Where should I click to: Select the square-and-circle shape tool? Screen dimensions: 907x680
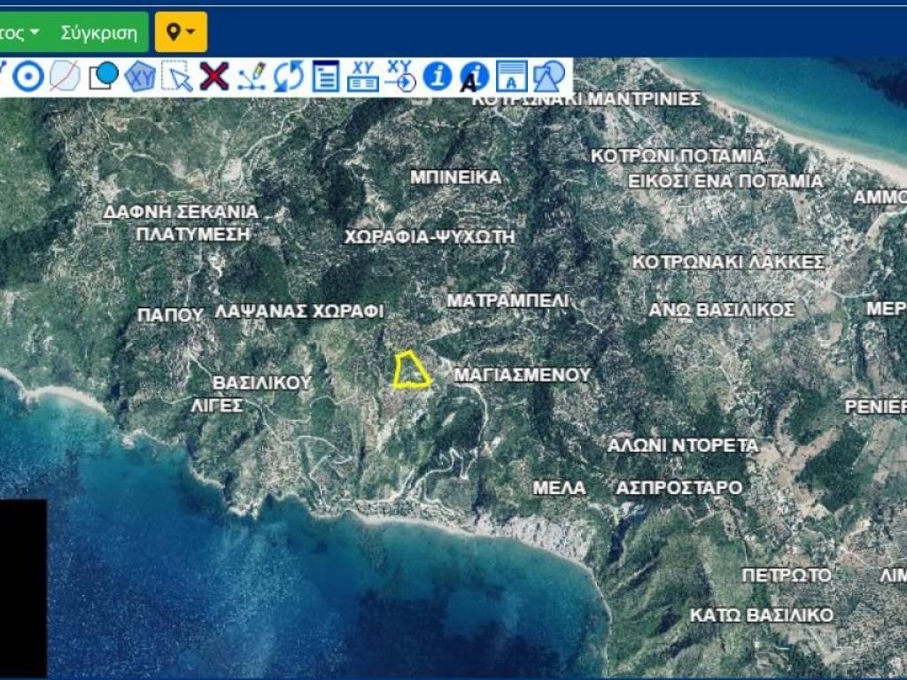(x=104, y=76)
